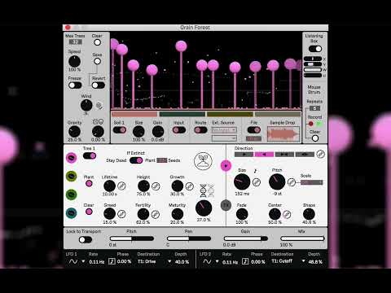
Task: Click the red Record button
Action: (x=311, y=124)
